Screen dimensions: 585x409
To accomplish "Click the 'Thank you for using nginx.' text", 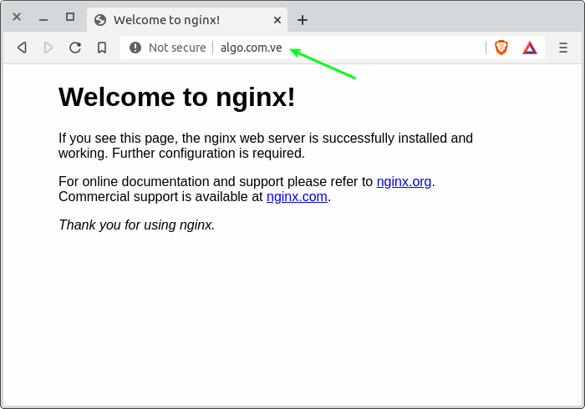I will [137, 225].
